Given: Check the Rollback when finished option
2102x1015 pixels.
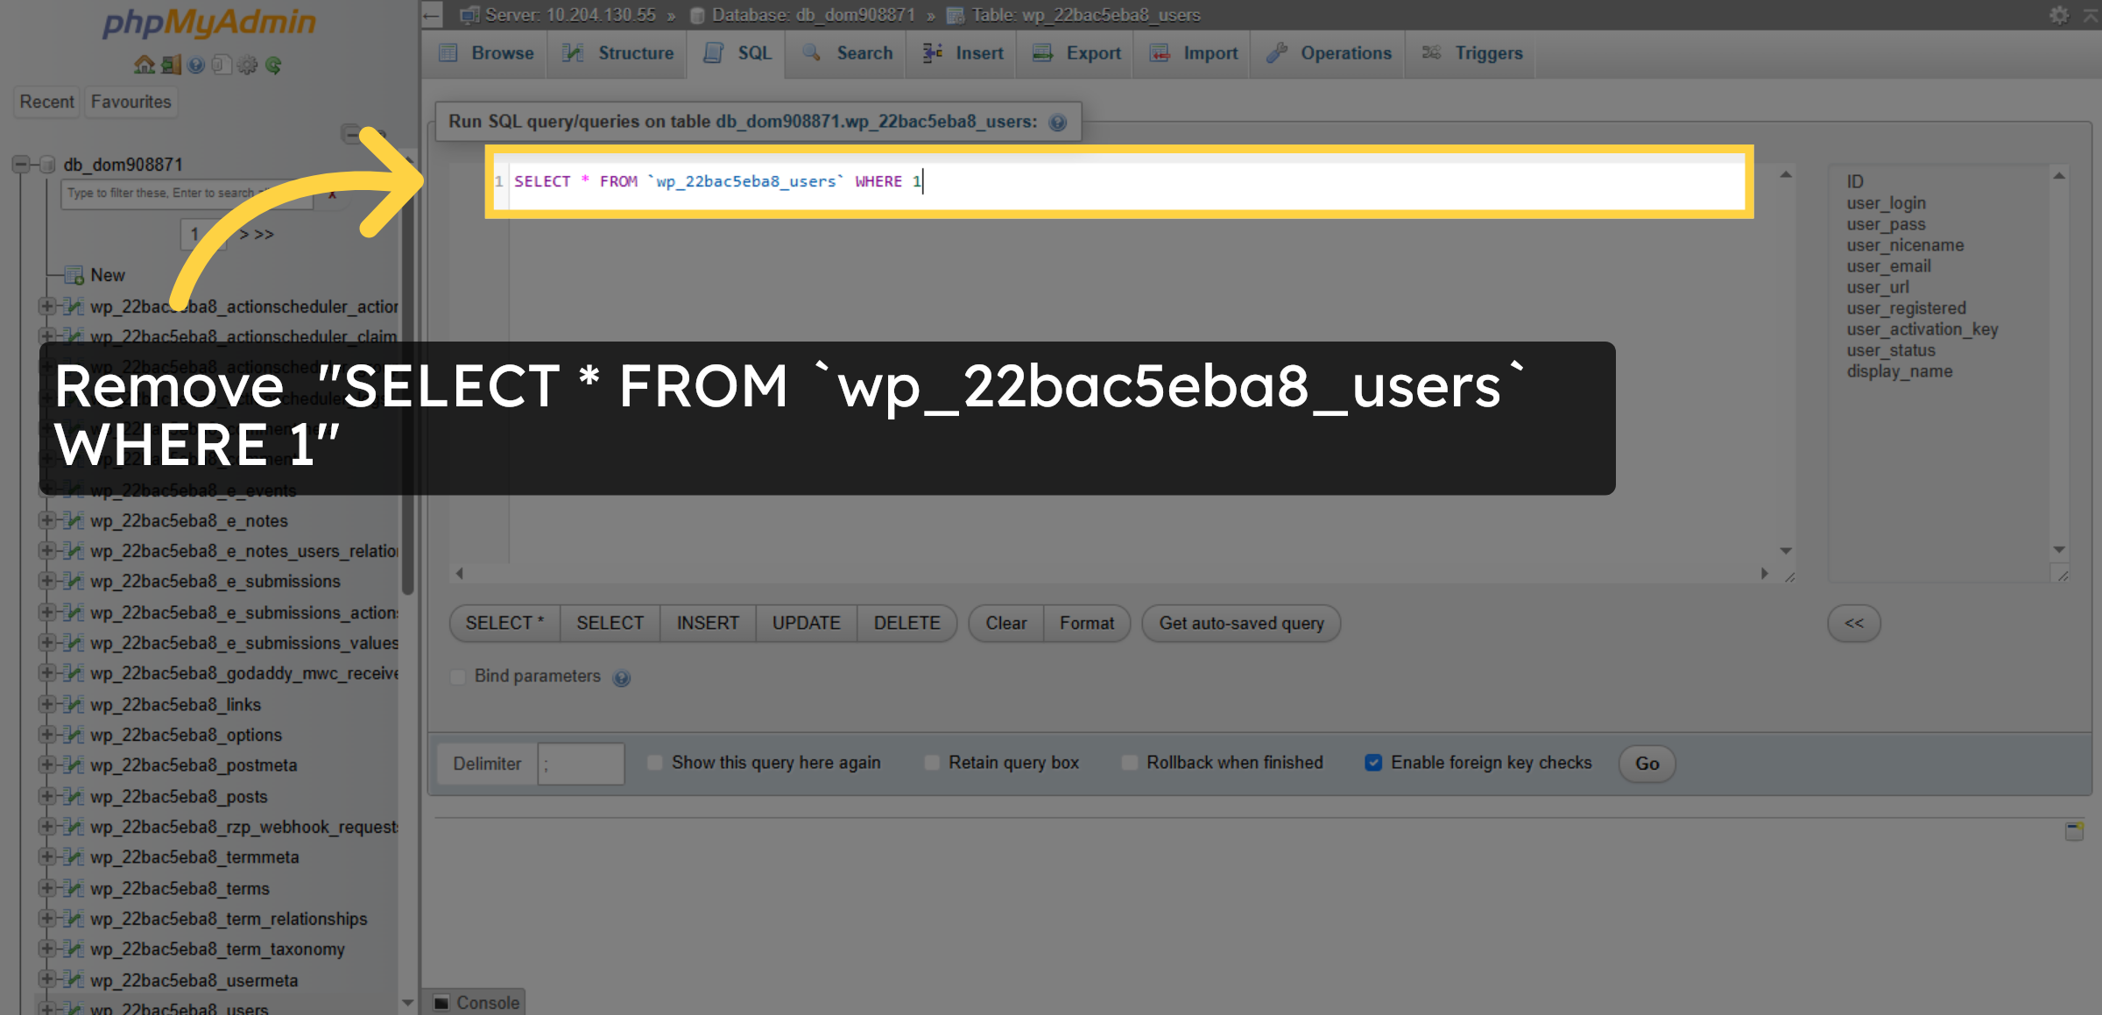Looking at the screenshot, I should [x=1129, y=763].
